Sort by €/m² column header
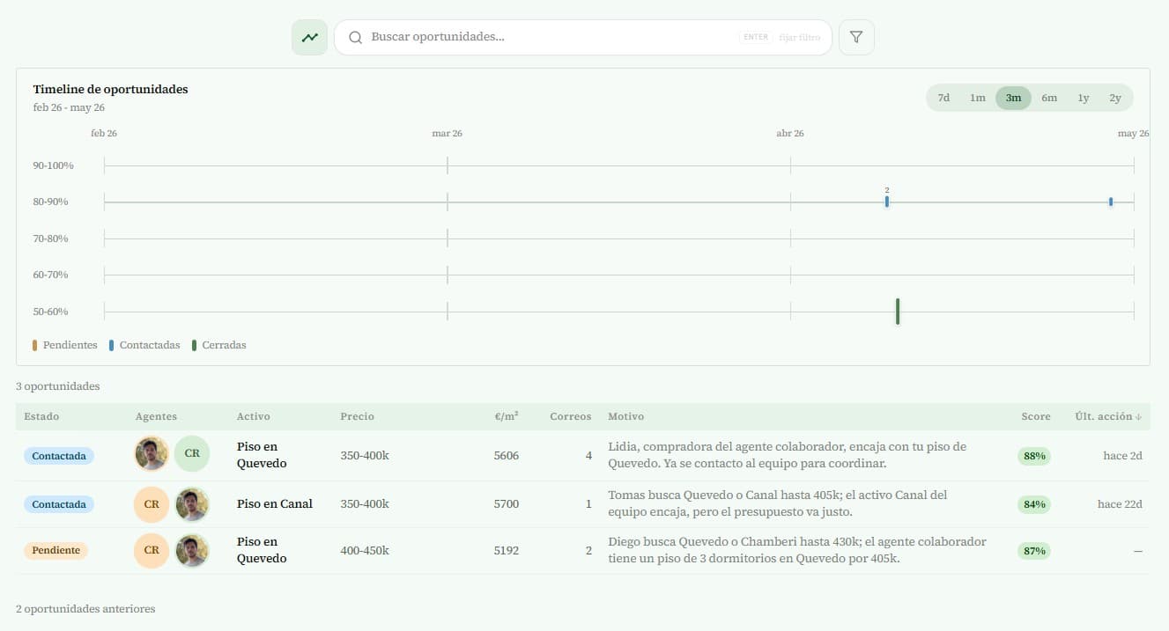1169x631 pixels. (x=507, y=416)
